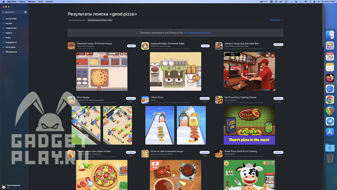Open the Хорошая пицца, Отличная пицца app icon

[x=71, y=46]
